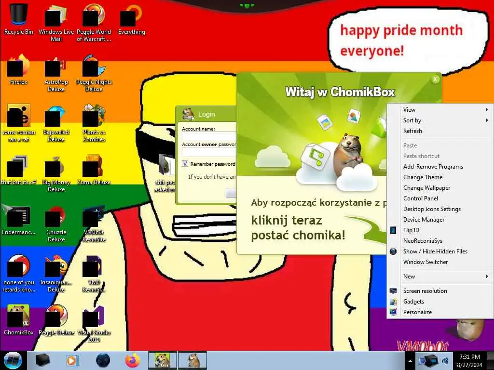Select Window Switcher menu entry

tap(440, 262)
